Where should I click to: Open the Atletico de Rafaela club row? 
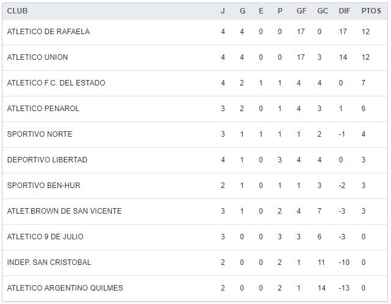[x=48, y=32]
